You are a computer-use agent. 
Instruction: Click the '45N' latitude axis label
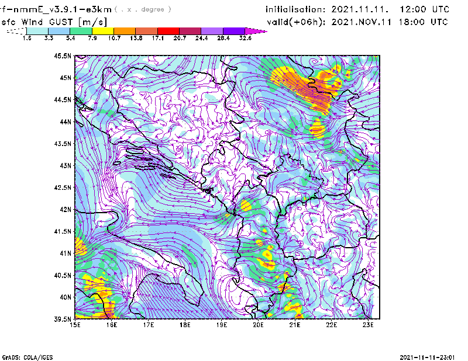tap(66, 78)
